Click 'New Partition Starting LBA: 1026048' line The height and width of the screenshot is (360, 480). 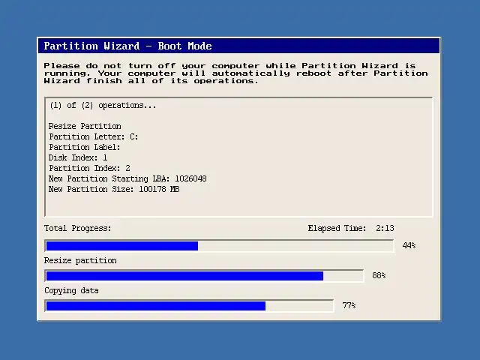click(127, 178)
